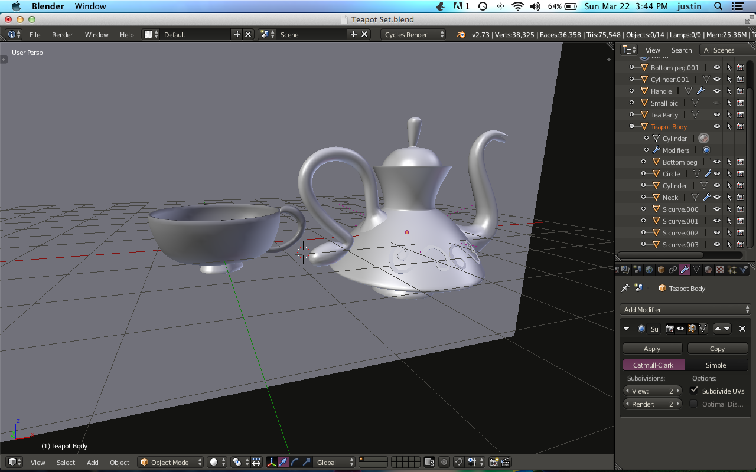
Task: Open the Object constraints tab
Action: tap(673, 270)
